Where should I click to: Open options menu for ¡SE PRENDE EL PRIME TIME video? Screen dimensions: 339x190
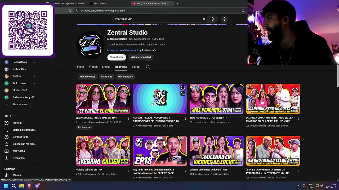pyautogui.click(x=129, y=118)
